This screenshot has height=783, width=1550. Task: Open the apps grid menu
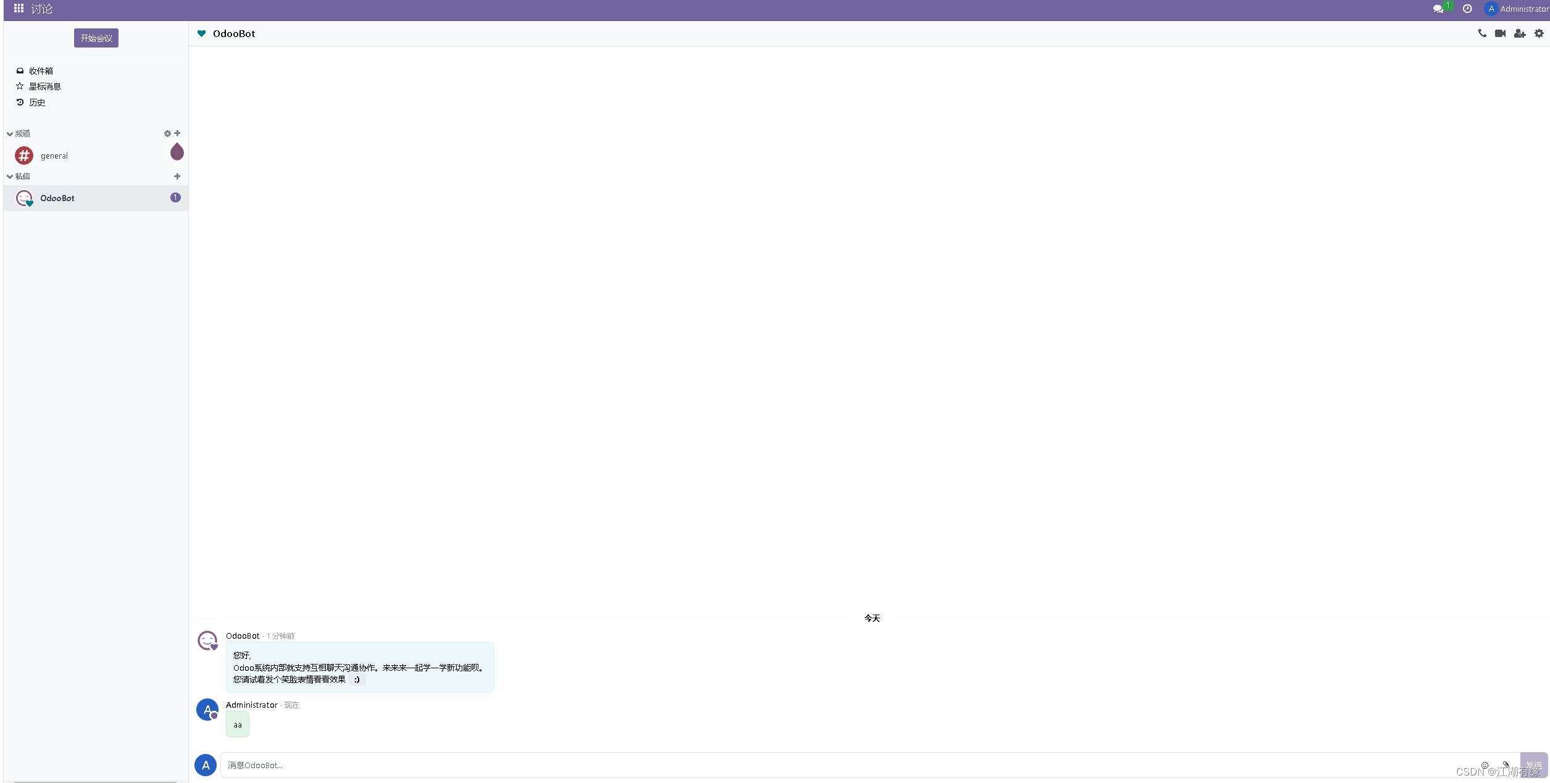point(19,9)
